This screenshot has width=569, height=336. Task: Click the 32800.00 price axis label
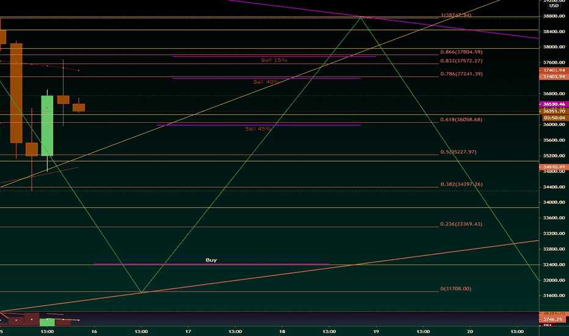tap(554, 249)
